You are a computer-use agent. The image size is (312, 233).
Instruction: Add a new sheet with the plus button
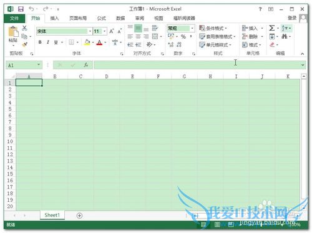tap(79, 216)
